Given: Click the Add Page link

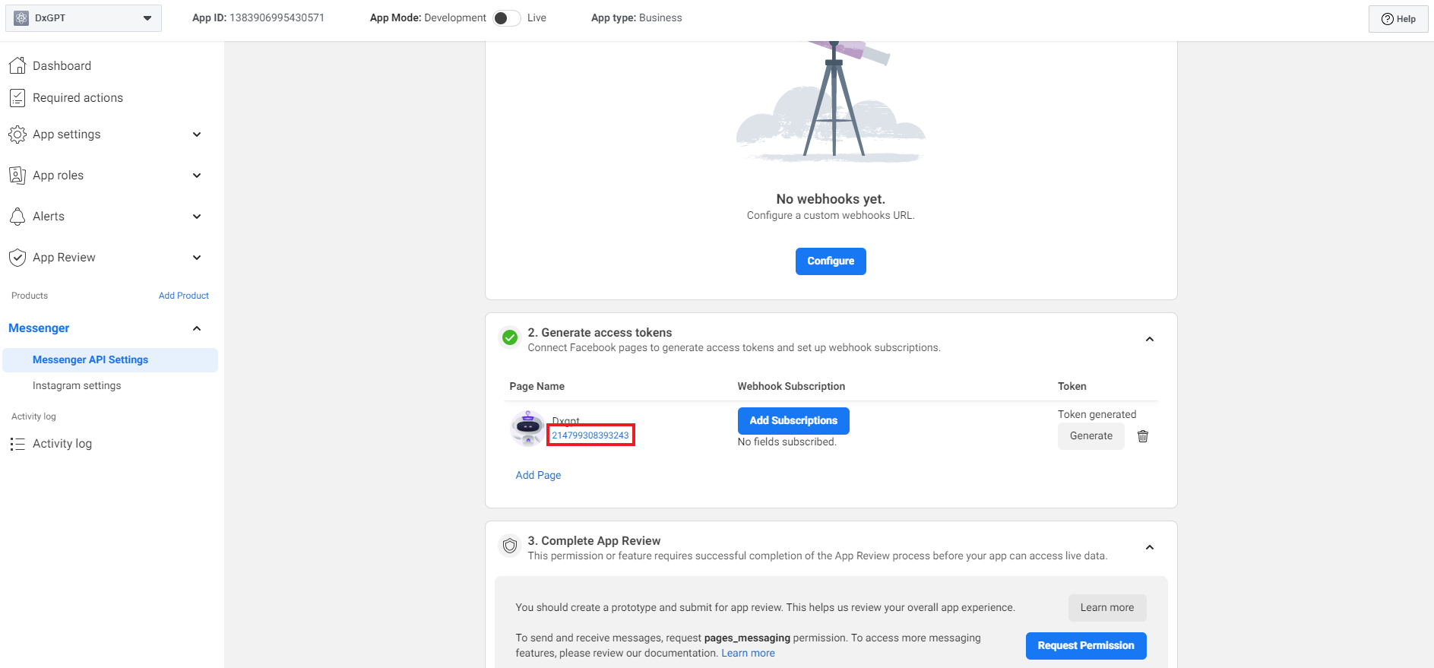Looking at the screenshot, I should click(x=538, y=476).
